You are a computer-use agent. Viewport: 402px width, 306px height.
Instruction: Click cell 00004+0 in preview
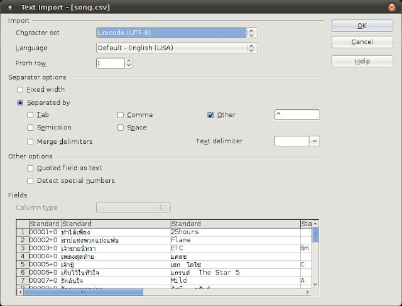pos(45,256)
